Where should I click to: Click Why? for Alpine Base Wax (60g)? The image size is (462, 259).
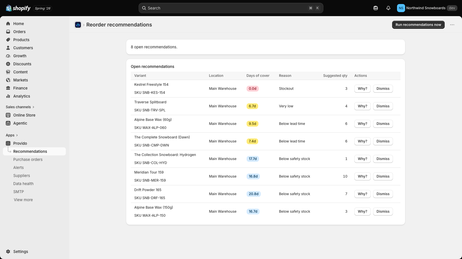pyautogui.click(x=362, y=124)
